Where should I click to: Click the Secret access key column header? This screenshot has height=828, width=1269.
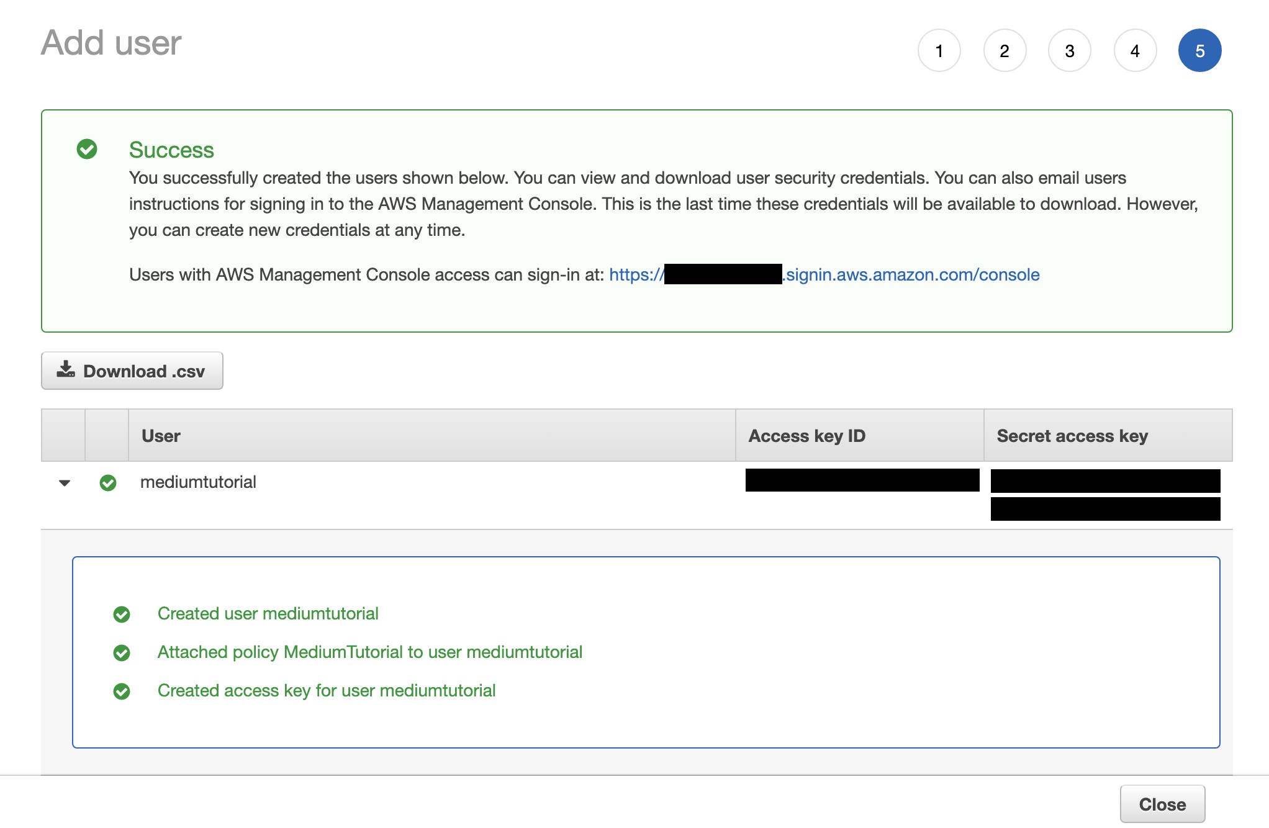tap(1072, 436)
